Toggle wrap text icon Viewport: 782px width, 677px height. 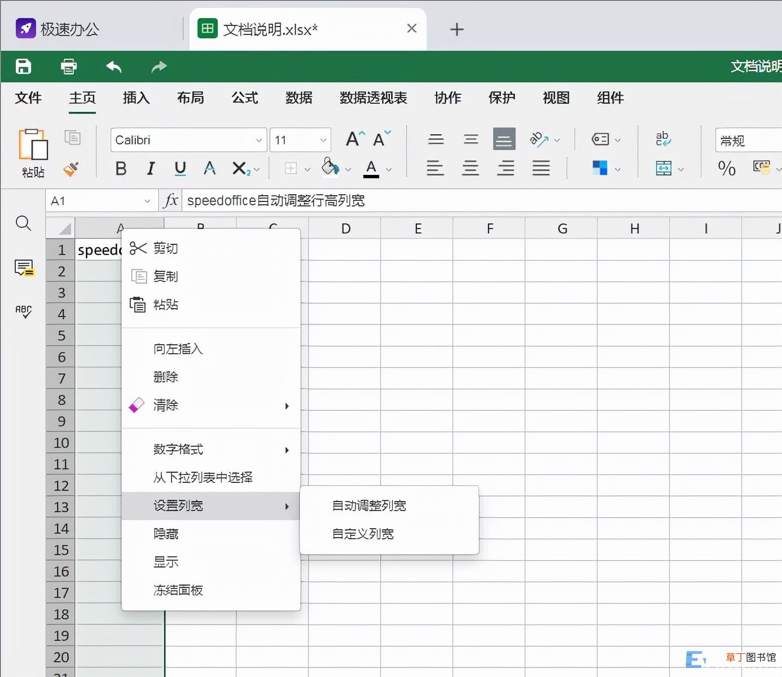tap(663, 139)
